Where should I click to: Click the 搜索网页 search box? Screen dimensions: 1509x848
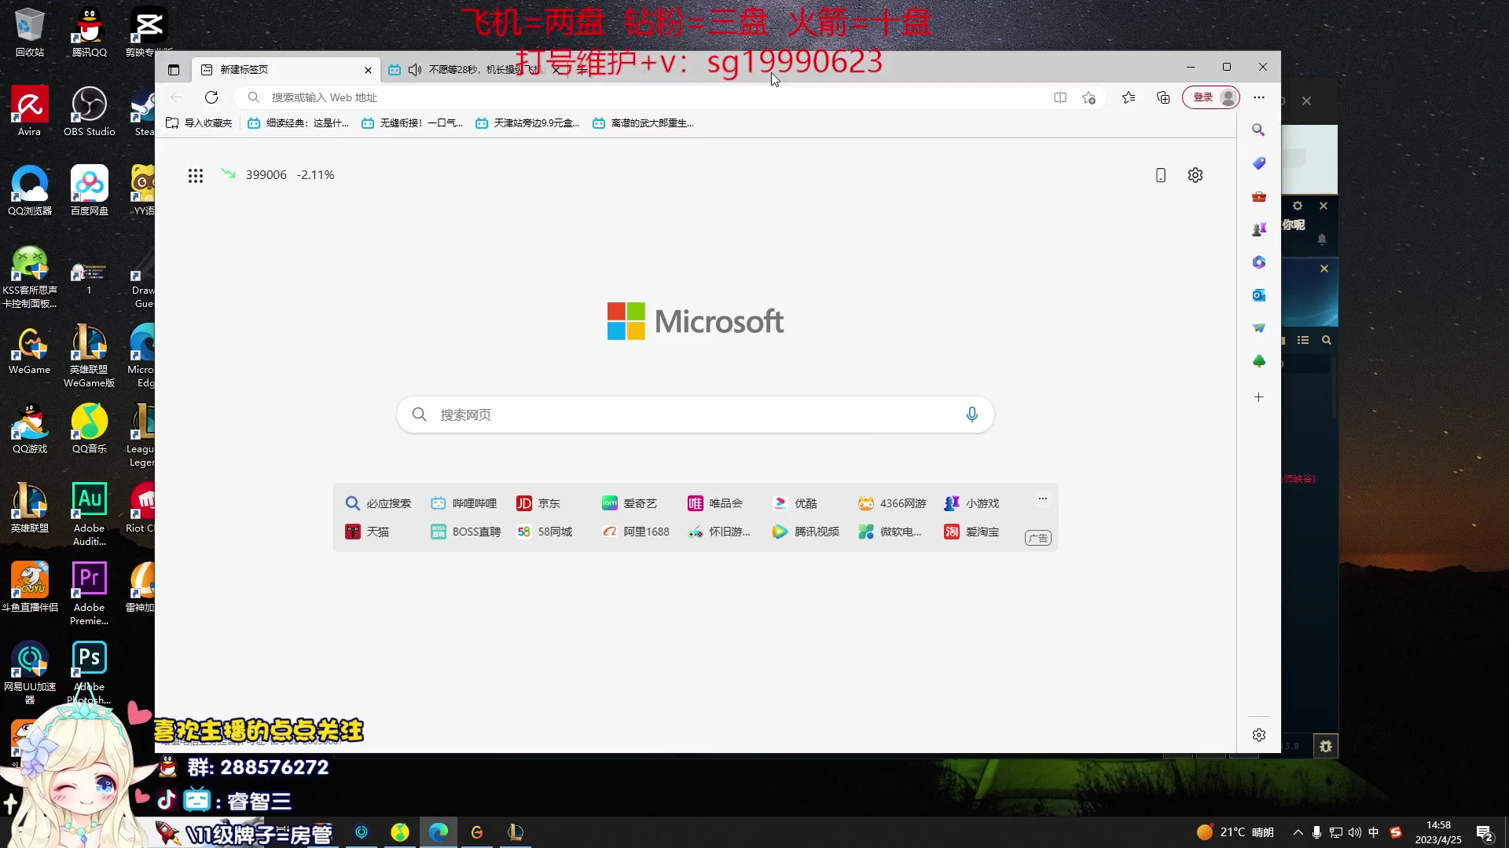point(695,415)
